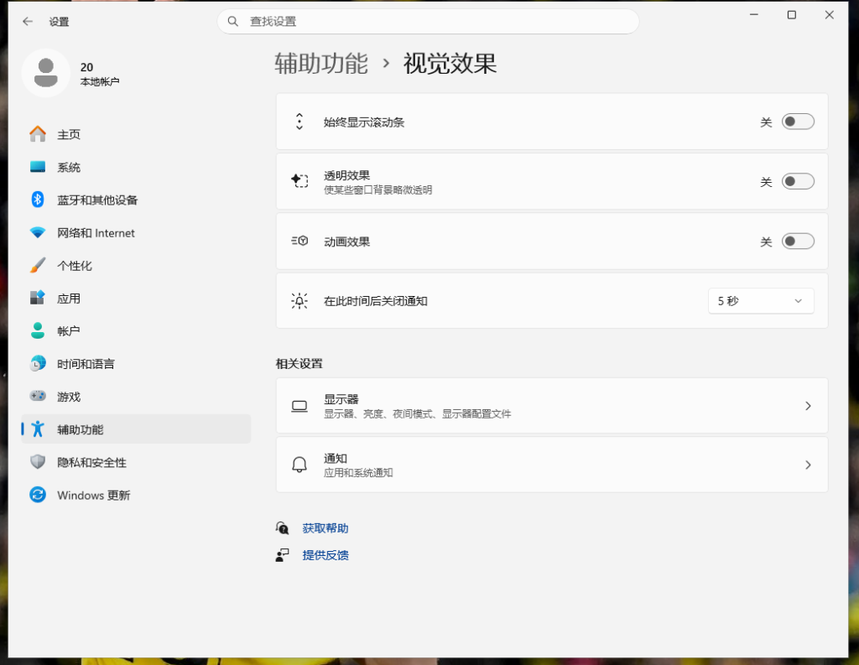
Task: Click the 辅助功能 label in sidebar
Action: click(x=81, y=429)
